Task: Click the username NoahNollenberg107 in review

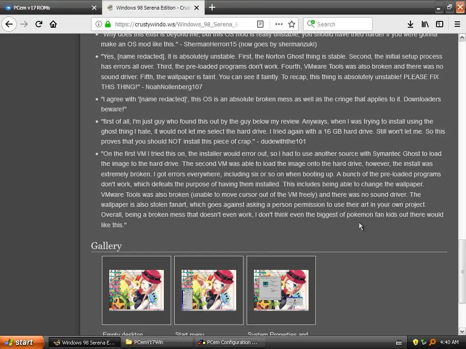Action: click(174, 87)
